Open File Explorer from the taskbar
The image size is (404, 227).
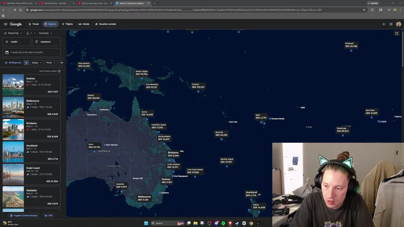point(195,223)
